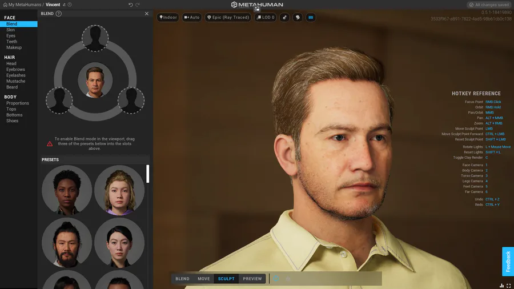Image resolution: width=514 pixels, height=289 pixels.
Task: Click the PRESETS heading
Action: pyautogui.click(x=50, y=160)
